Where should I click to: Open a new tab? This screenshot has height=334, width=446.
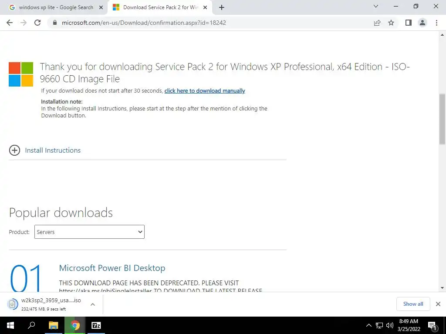(x=222, y=7)
